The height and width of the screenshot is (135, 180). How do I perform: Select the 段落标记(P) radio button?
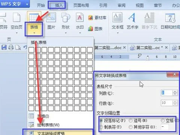[x=101, y=120]
